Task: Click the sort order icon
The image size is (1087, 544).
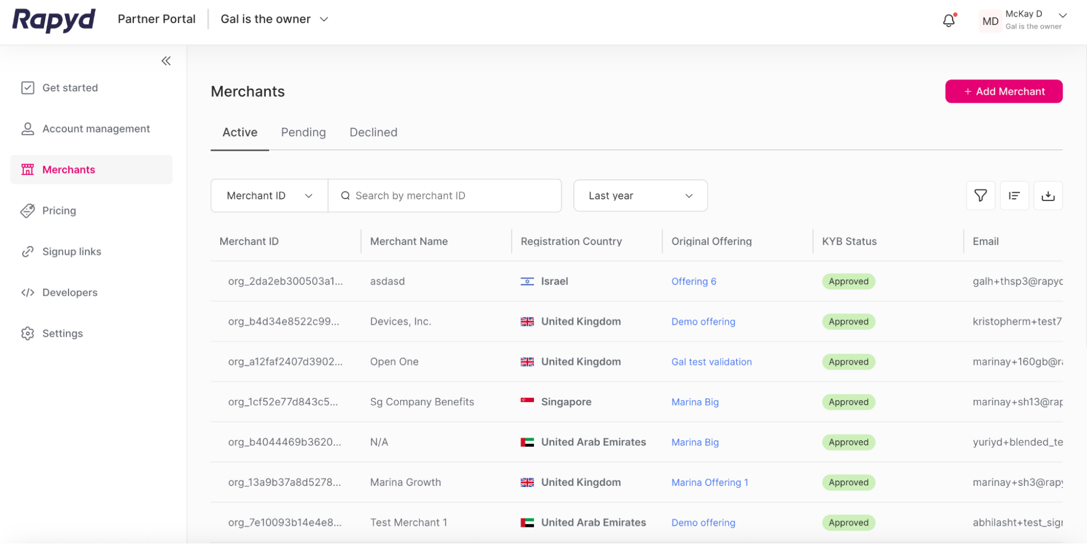Action: click(1014, 195)
